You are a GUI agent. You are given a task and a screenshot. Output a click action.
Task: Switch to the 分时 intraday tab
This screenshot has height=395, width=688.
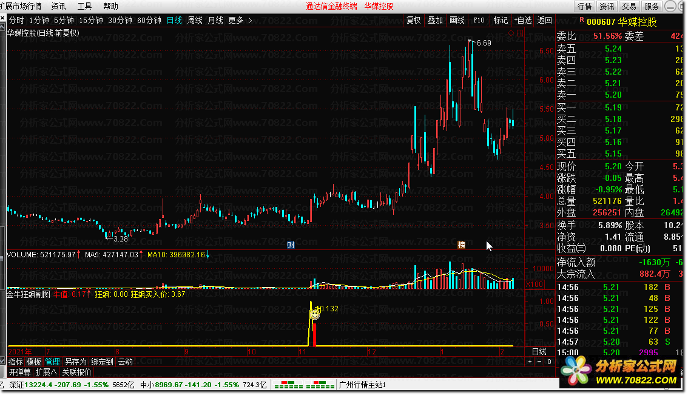(16, 20)
